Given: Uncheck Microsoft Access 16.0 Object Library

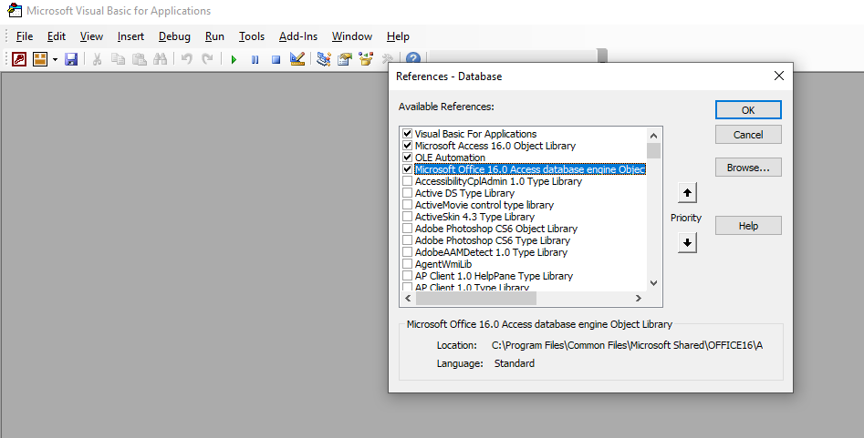Looking at the screenshot, I should (x=407, y=146).
